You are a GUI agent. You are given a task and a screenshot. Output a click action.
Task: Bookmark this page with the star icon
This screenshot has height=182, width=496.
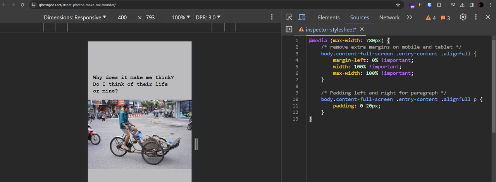point(398,5)
